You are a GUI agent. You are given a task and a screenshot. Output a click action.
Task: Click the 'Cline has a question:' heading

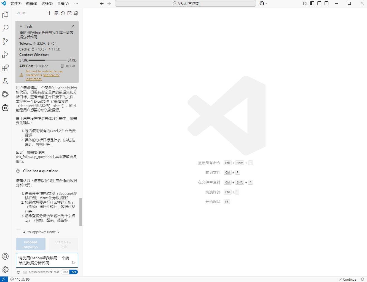pyautogui.click(x=41, y=171)
